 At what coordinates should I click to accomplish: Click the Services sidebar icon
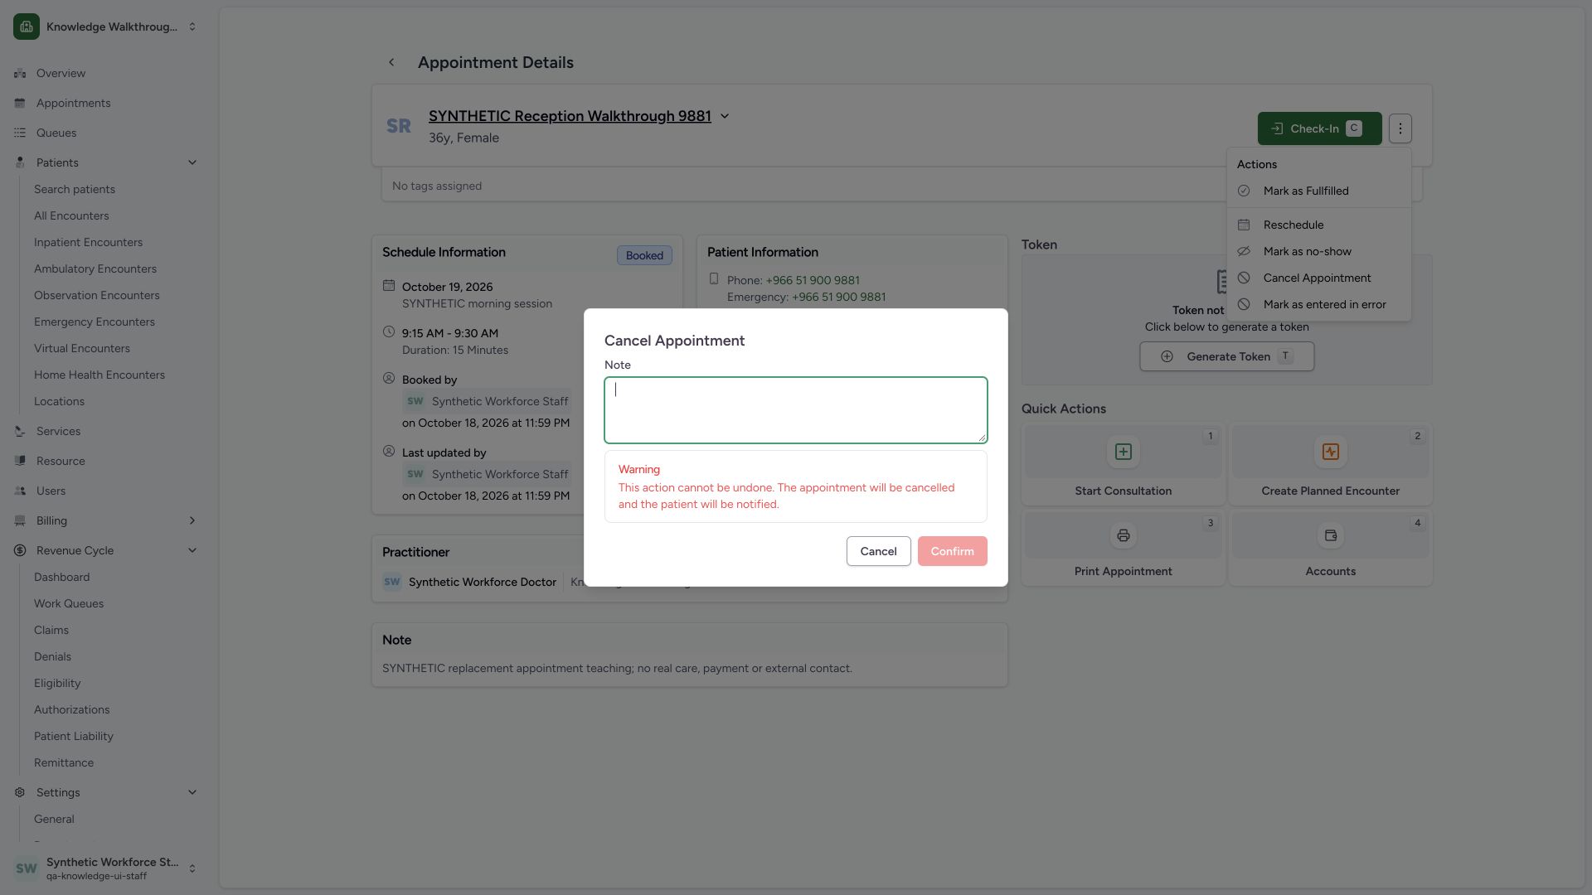[x=20, y=431]
